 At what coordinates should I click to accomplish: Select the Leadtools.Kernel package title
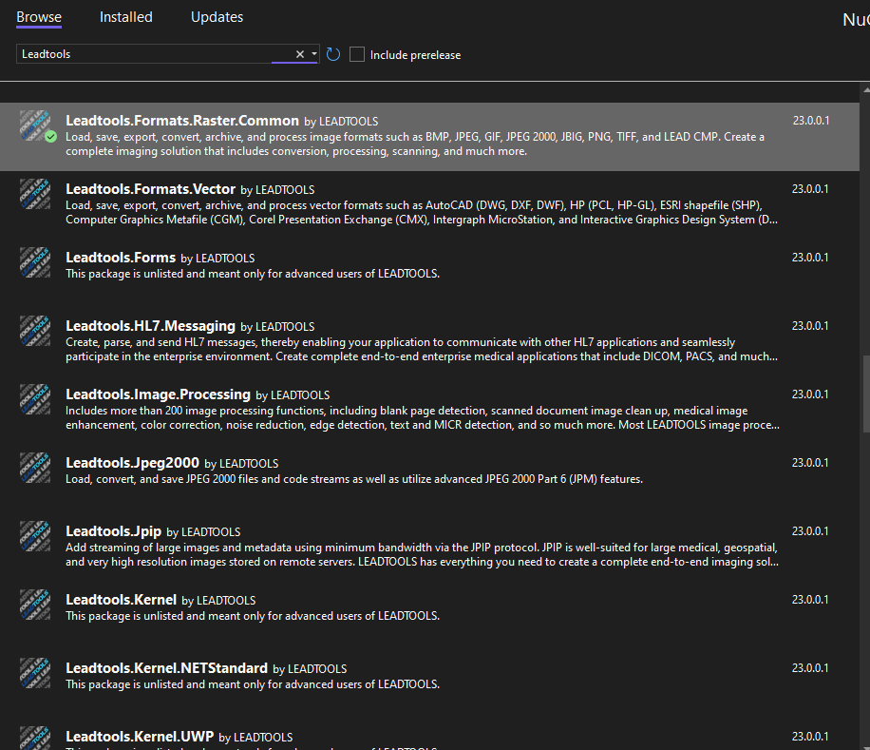[121, 600]
